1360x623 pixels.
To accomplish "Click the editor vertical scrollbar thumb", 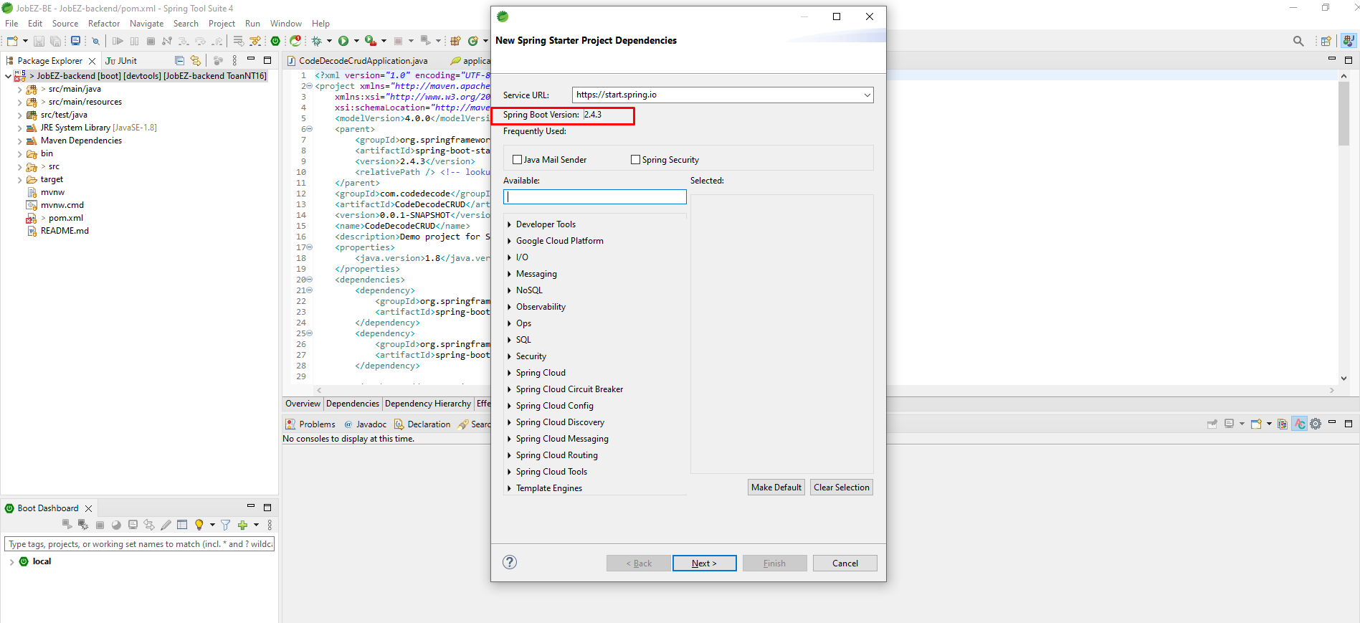I will (x=1344, y=113).
